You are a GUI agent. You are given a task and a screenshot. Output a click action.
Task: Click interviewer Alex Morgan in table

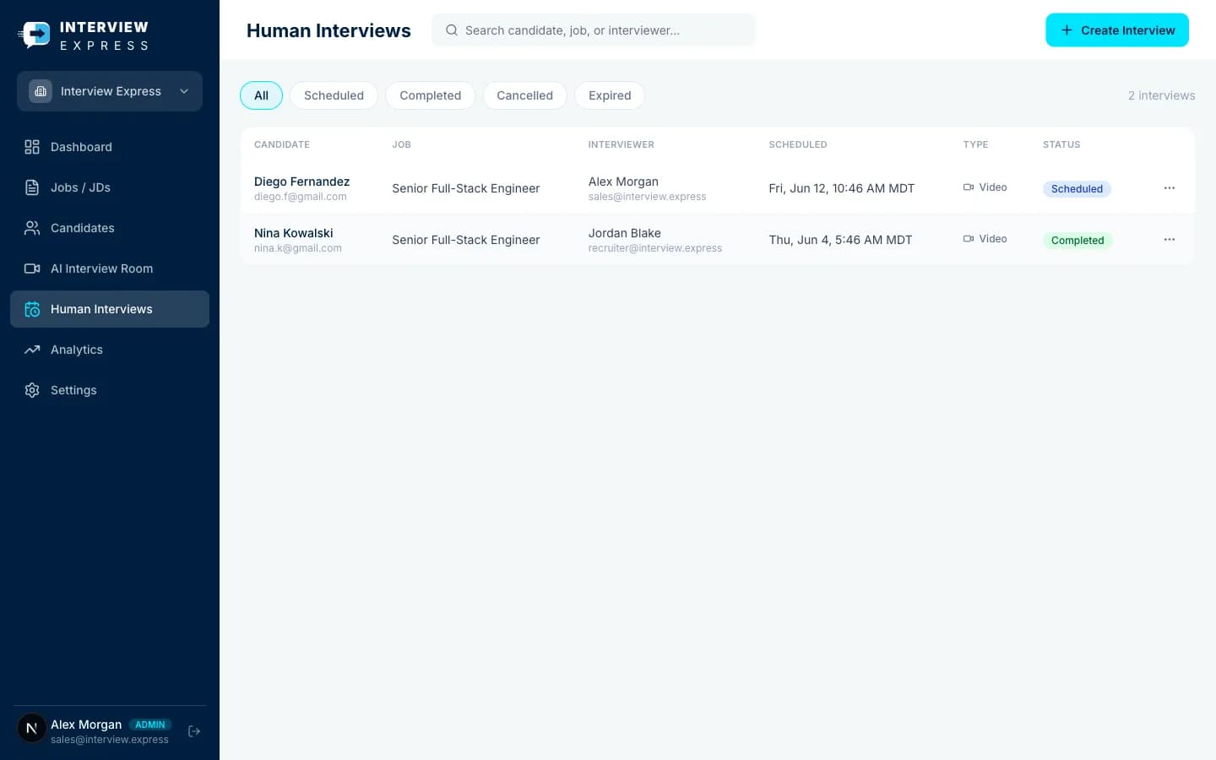click(623, 182)
